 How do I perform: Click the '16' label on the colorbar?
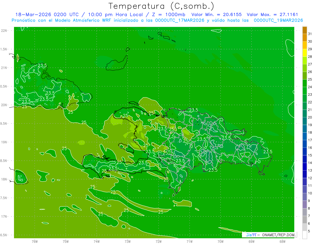(310, 148)
